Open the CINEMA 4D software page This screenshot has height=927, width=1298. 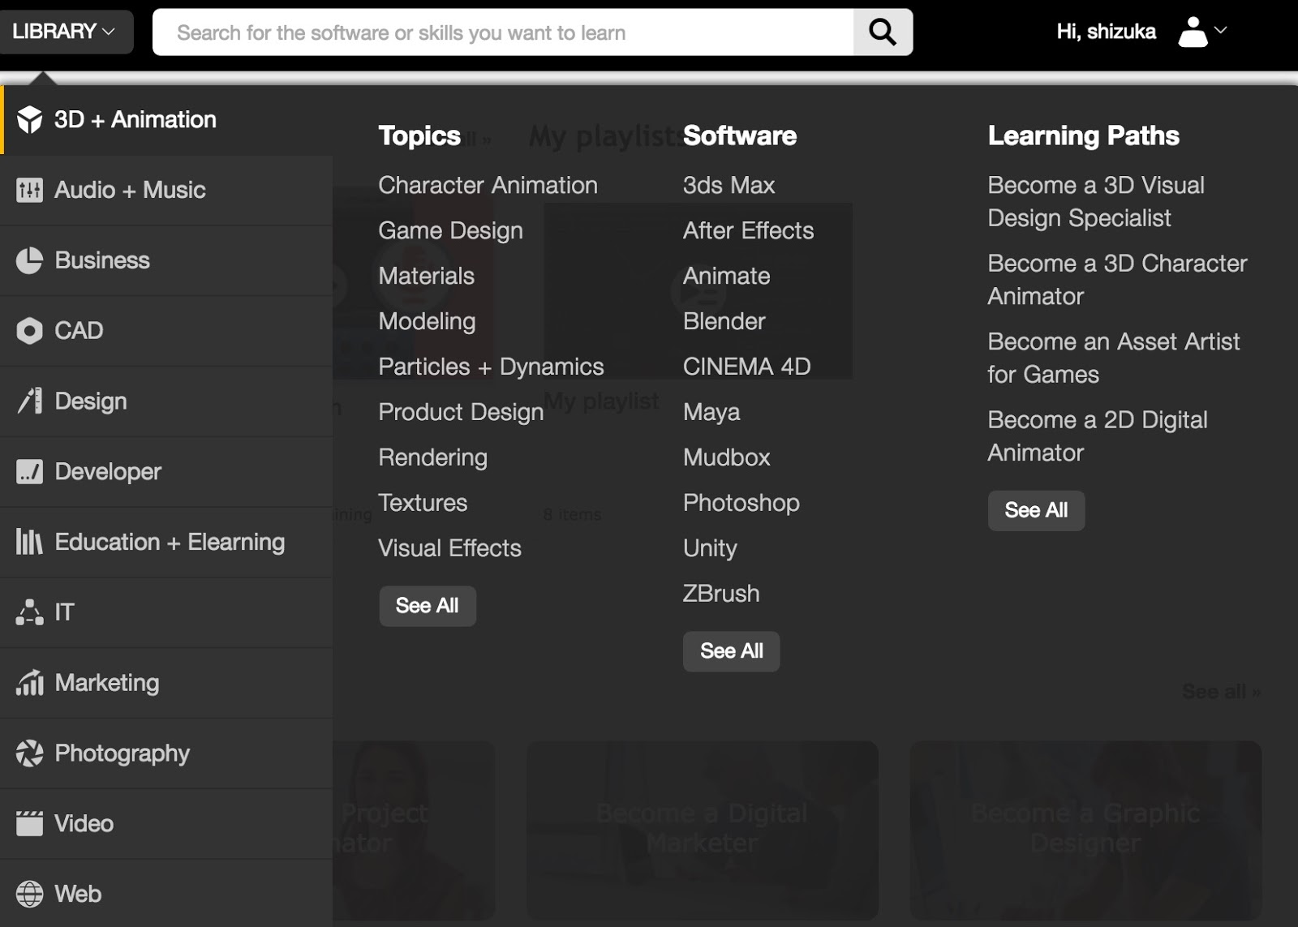746,367
